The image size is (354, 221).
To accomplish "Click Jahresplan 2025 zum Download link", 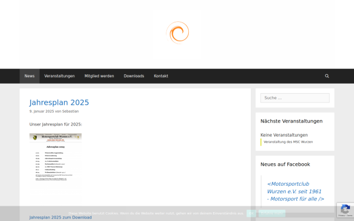I will [61, 217].
